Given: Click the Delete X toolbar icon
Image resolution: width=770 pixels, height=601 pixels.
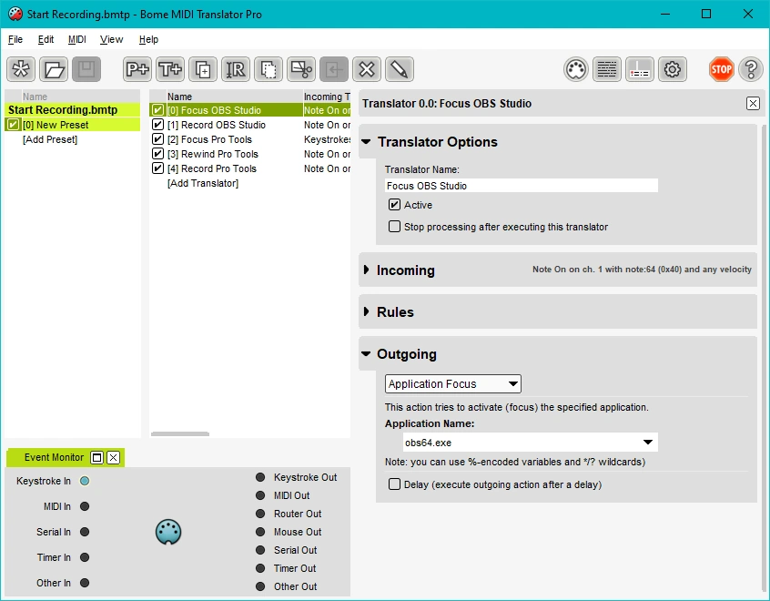Looking at the screenshot, I should (366, 69).
